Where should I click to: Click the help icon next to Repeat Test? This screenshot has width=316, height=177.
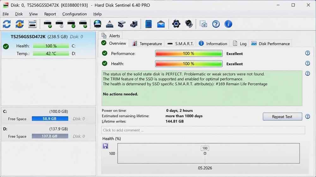click(307, 117)
